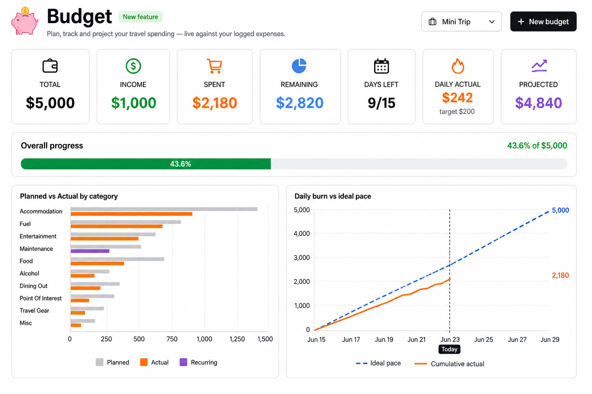Expand trip list via chevron arrow

492,22
